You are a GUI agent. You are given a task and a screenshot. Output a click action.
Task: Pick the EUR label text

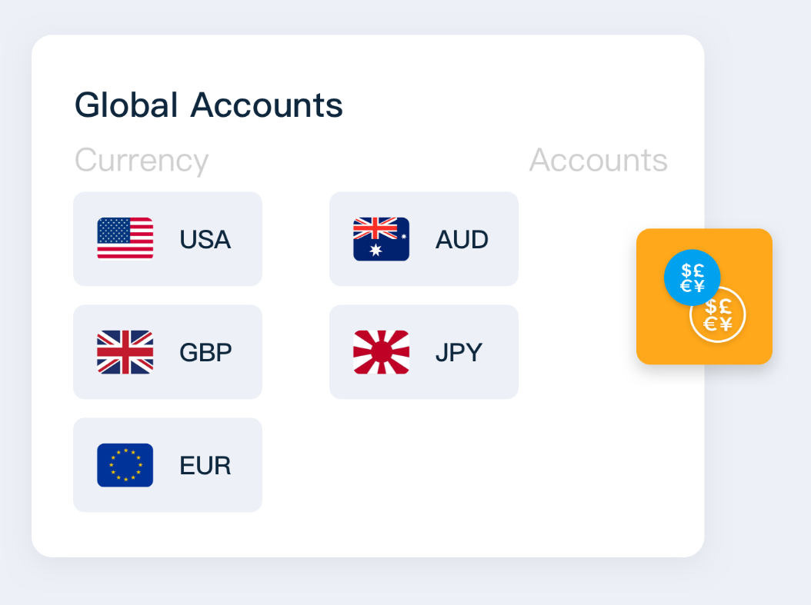(x=205, y=466)
